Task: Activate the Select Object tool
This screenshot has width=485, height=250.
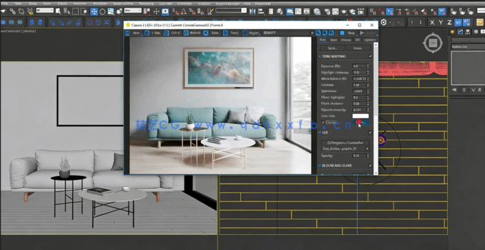Action: pyautogui.click(x=58, y=12)
